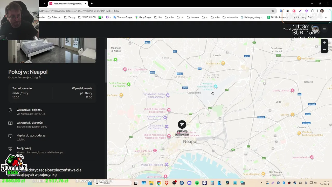Click the Neapol city label on the map
Image resolution: width=332 pixels, height=187 pixels.
point(190,142)
